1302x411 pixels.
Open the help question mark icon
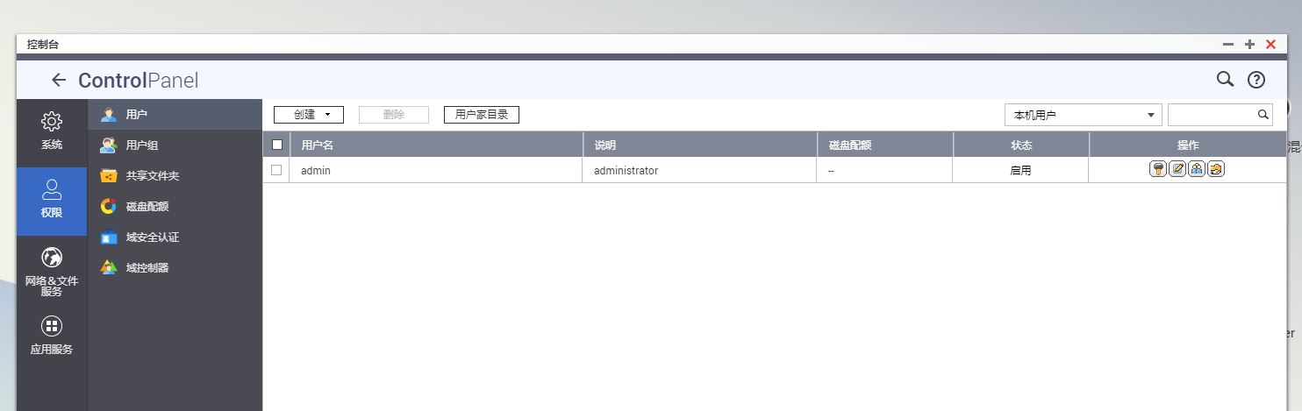(x=1256, y=80)
